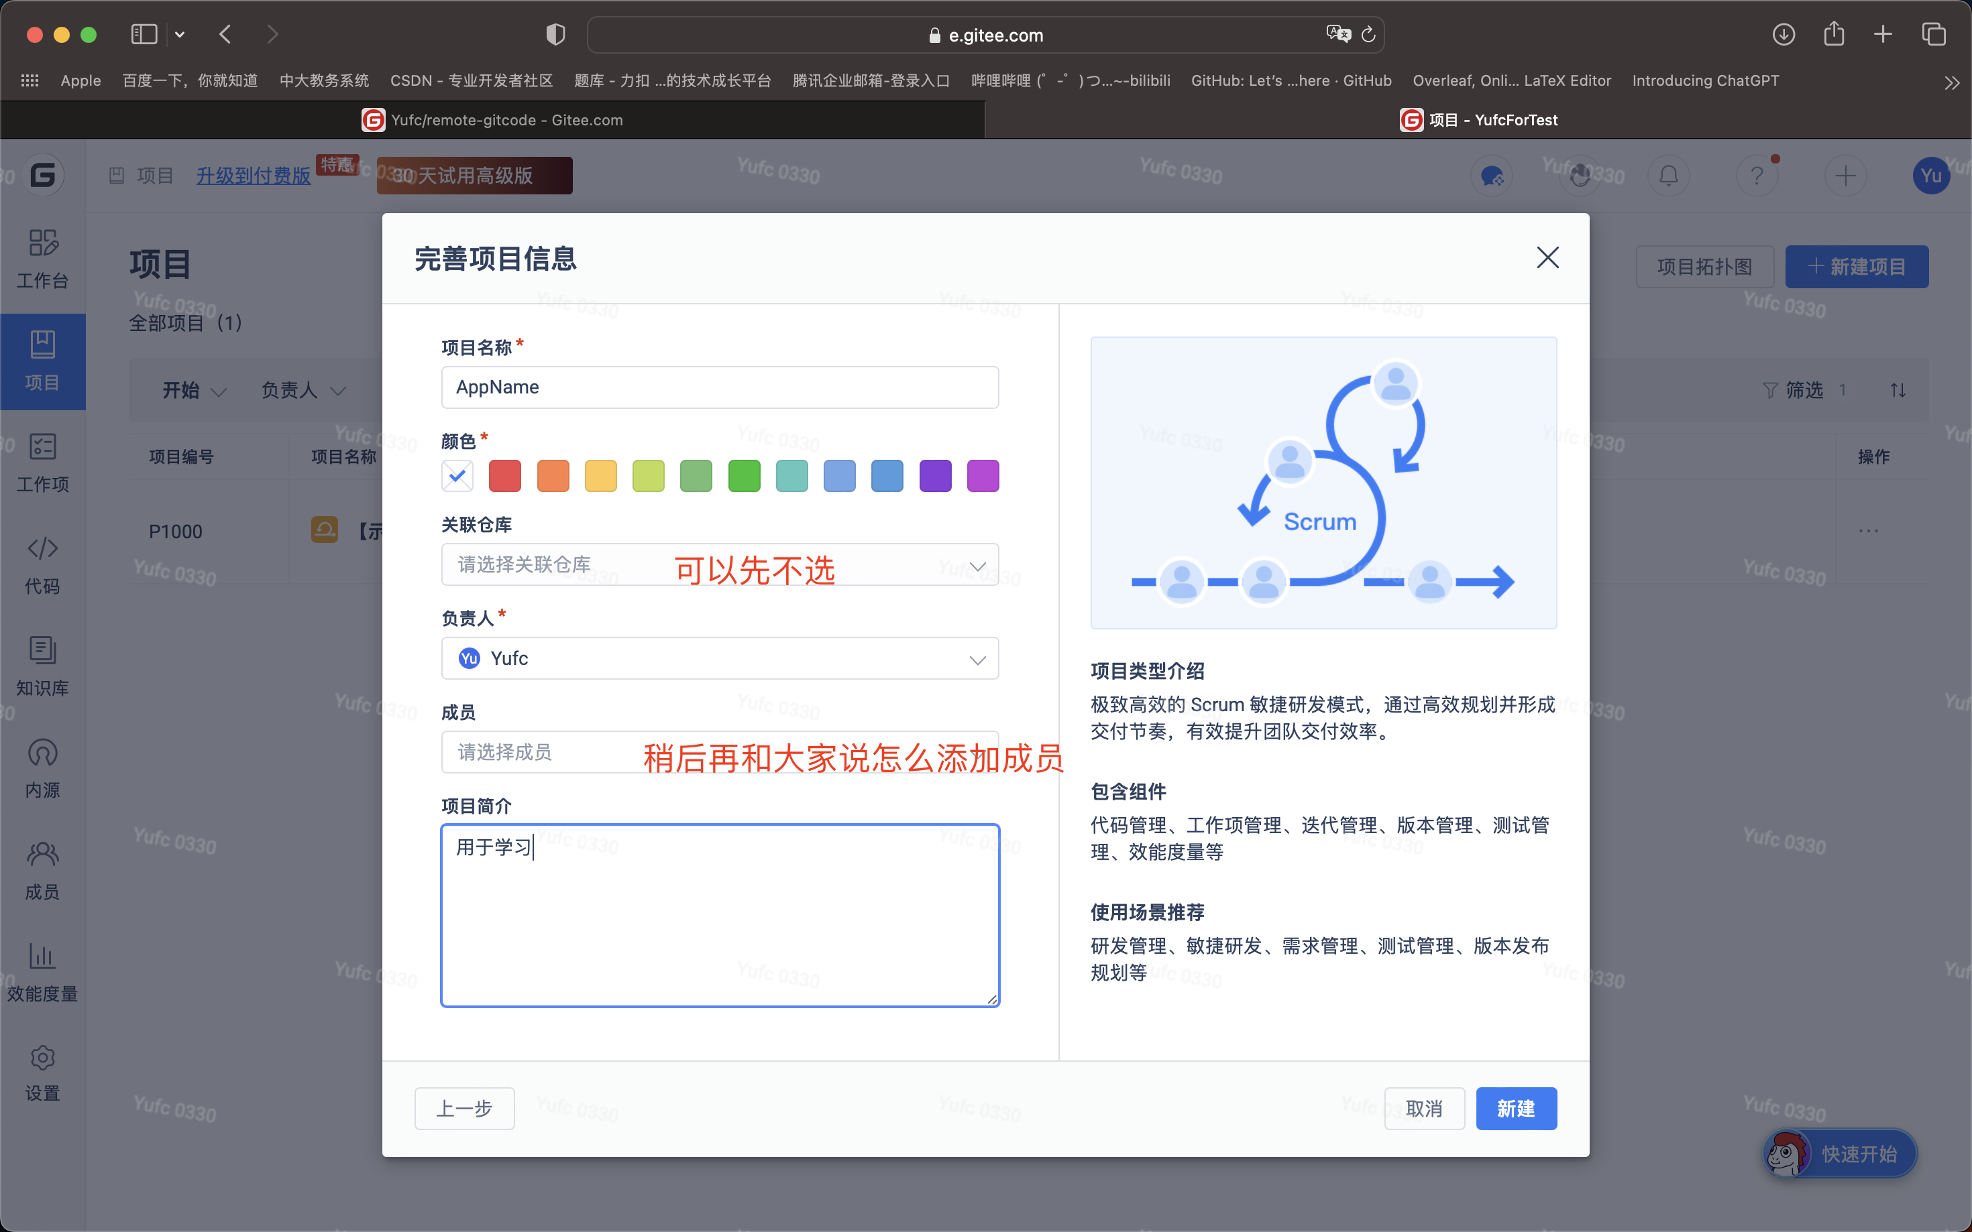Screen dimensions: 1972x1232
Task: Choose the green project color swatch
Action: [x=743, y=476]
